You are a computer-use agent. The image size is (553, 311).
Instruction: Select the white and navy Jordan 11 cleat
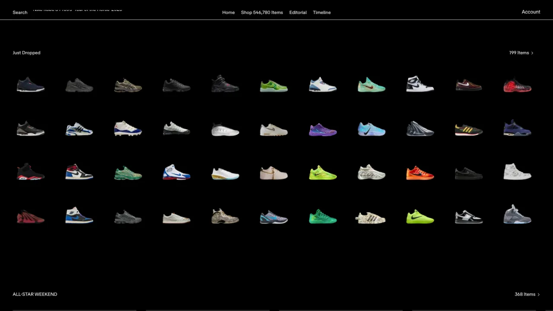coord(128,129)
